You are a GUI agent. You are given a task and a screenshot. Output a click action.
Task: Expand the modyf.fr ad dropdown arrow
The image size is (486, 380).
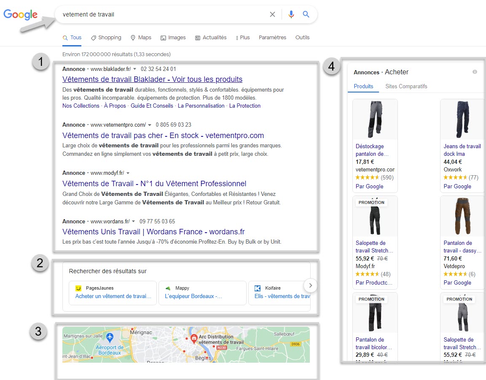pyautogui.click(x=128, y=173)
